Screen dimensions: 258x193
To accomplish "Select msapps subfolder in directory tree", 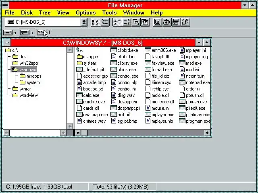I will (31, 76).
